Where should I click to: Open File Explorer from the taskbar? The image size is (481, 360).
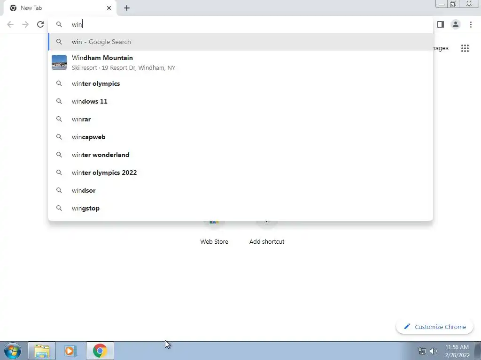[42, 351]
